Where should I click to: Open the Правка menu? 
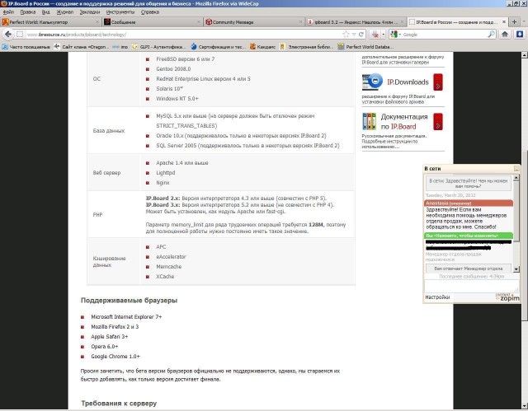27,12
